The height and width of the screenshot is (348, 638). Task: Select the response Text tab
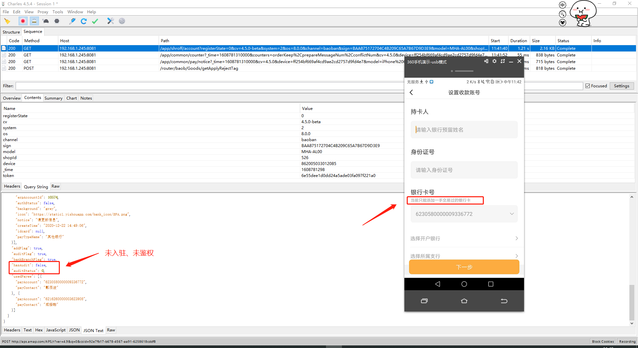point(28,330)
